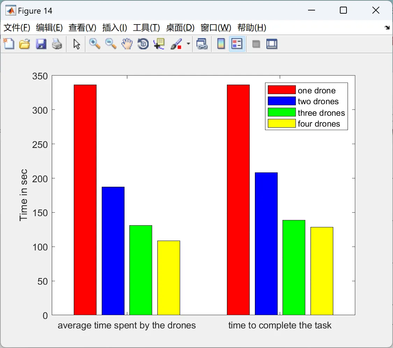Select the 'two drones' legend label

coord(318,101)
